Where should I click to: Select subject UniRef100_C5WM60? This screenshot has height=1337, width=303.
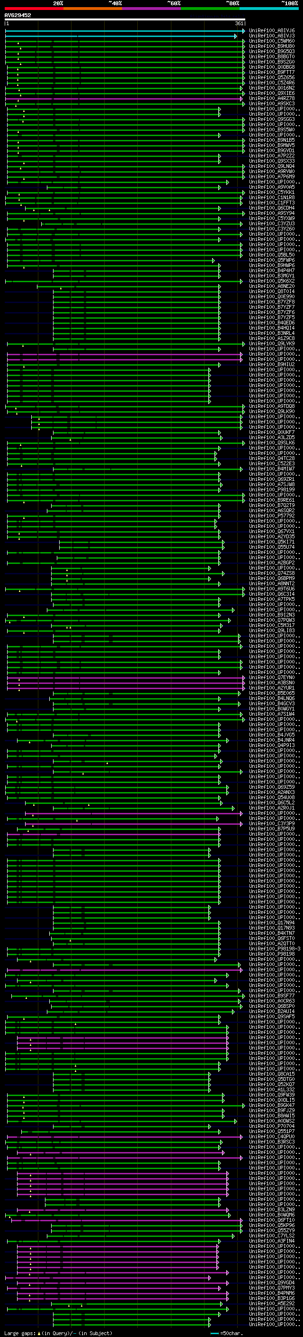(272, 41)
